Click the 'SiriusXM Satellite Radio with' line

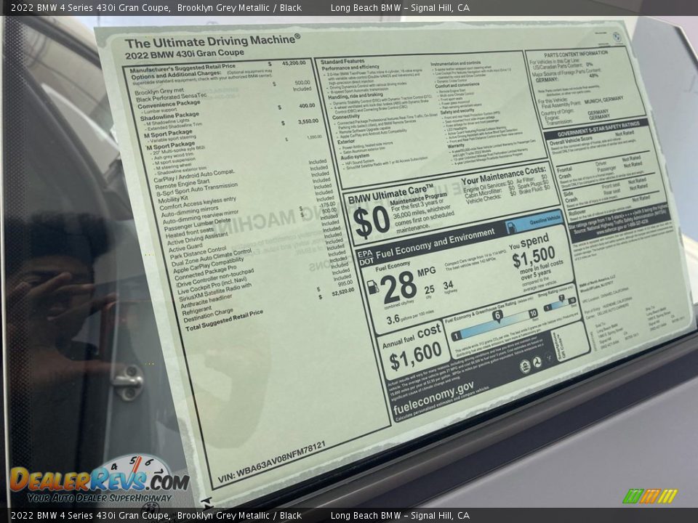click(215, 293)
